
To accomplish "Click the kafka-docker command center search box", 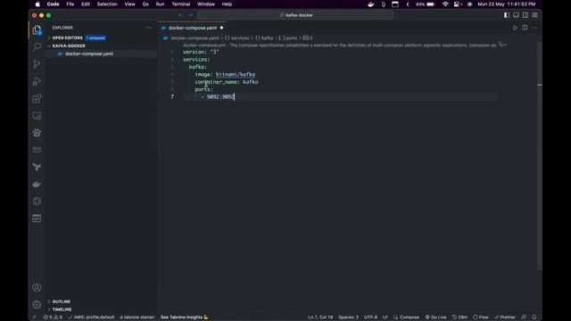I will point(295,15).
